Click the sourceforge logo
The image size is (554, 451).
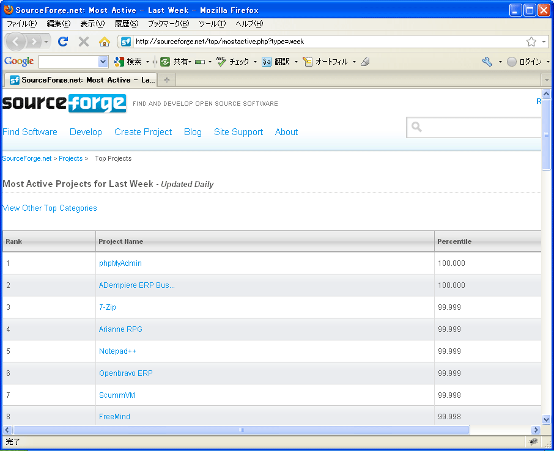click(x=64, y=103)
